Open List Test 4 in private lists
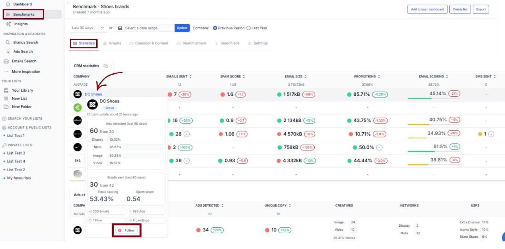 click(x=16, y=161)
